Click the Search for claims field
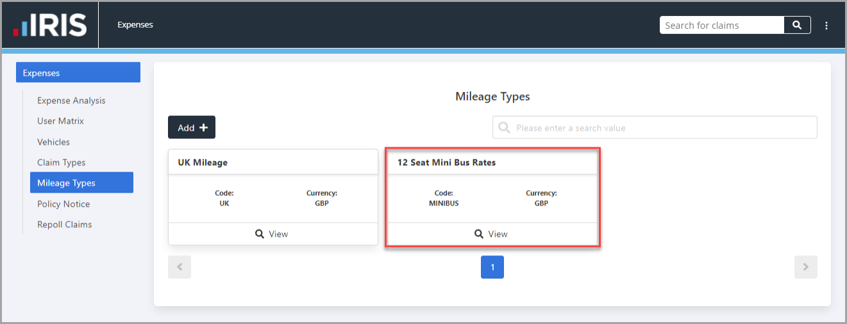The image size is (847, 324). [x=722, y=25]
